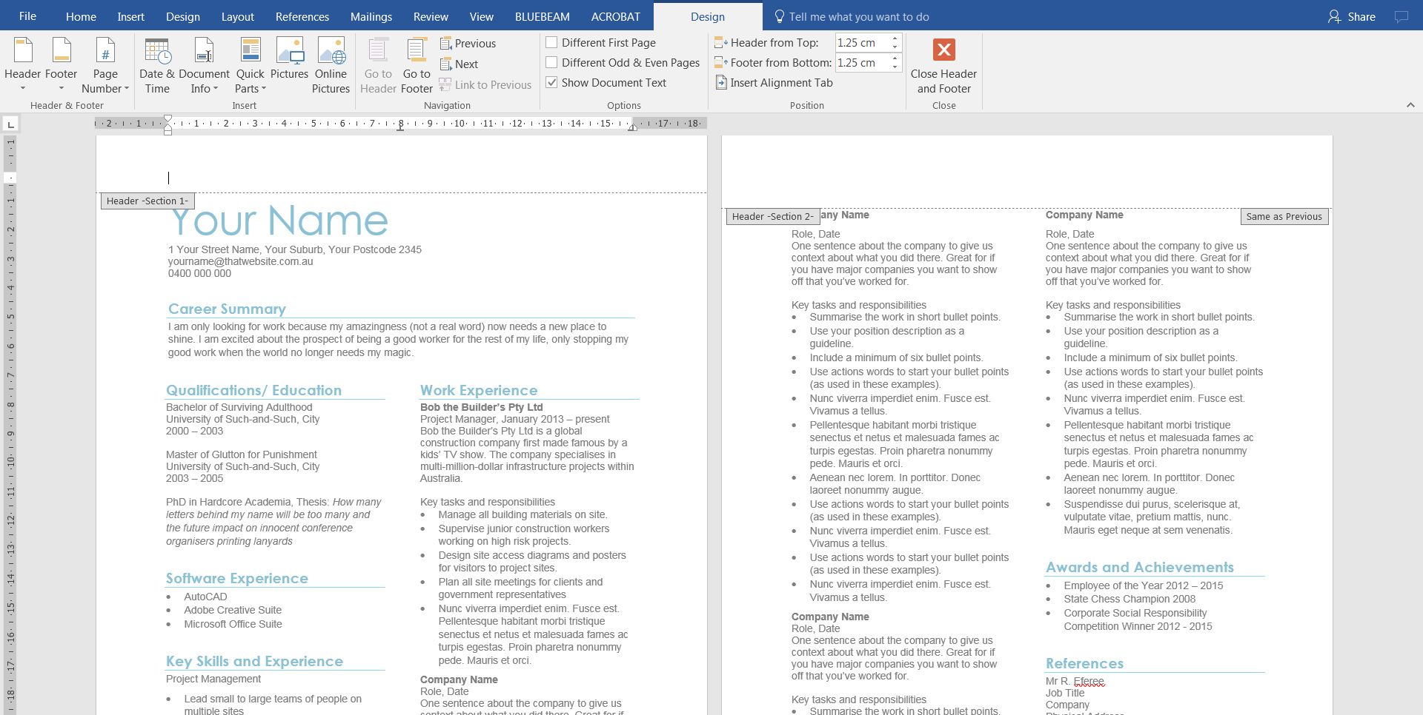Viewport: 1423px width, 715px height.
Task: Open the Mailings tab
Action: [x=371, y=16]
